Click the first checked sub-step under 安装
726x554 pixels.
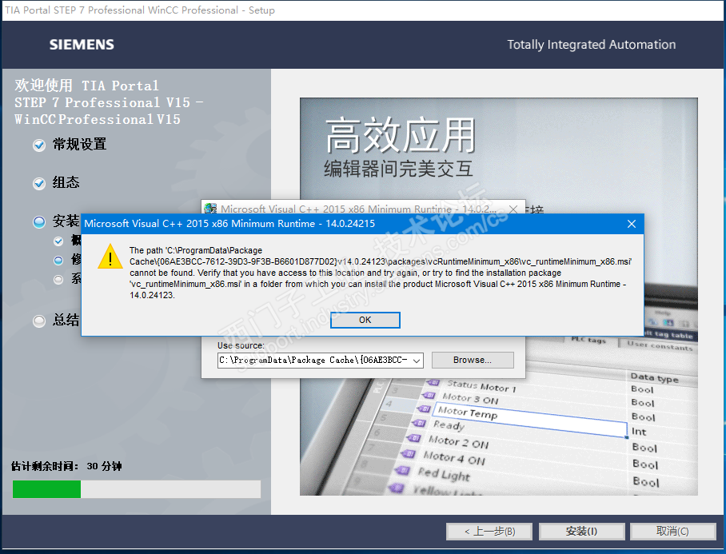(x=58, y=241)
